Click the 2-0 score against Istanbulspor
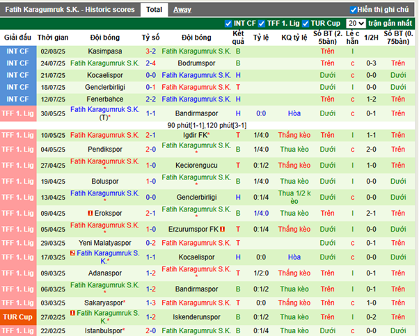Screen dimensions: 419x336 point(151,330)
